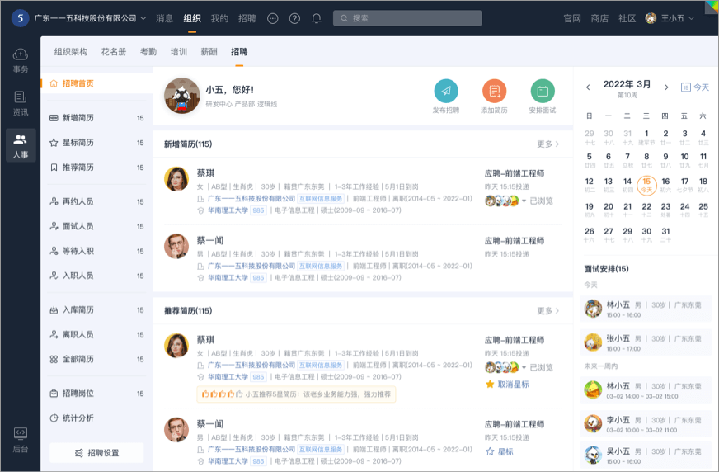Switch to the 薪酬 tab
719x472 pixels.
(x=209, y=52)
